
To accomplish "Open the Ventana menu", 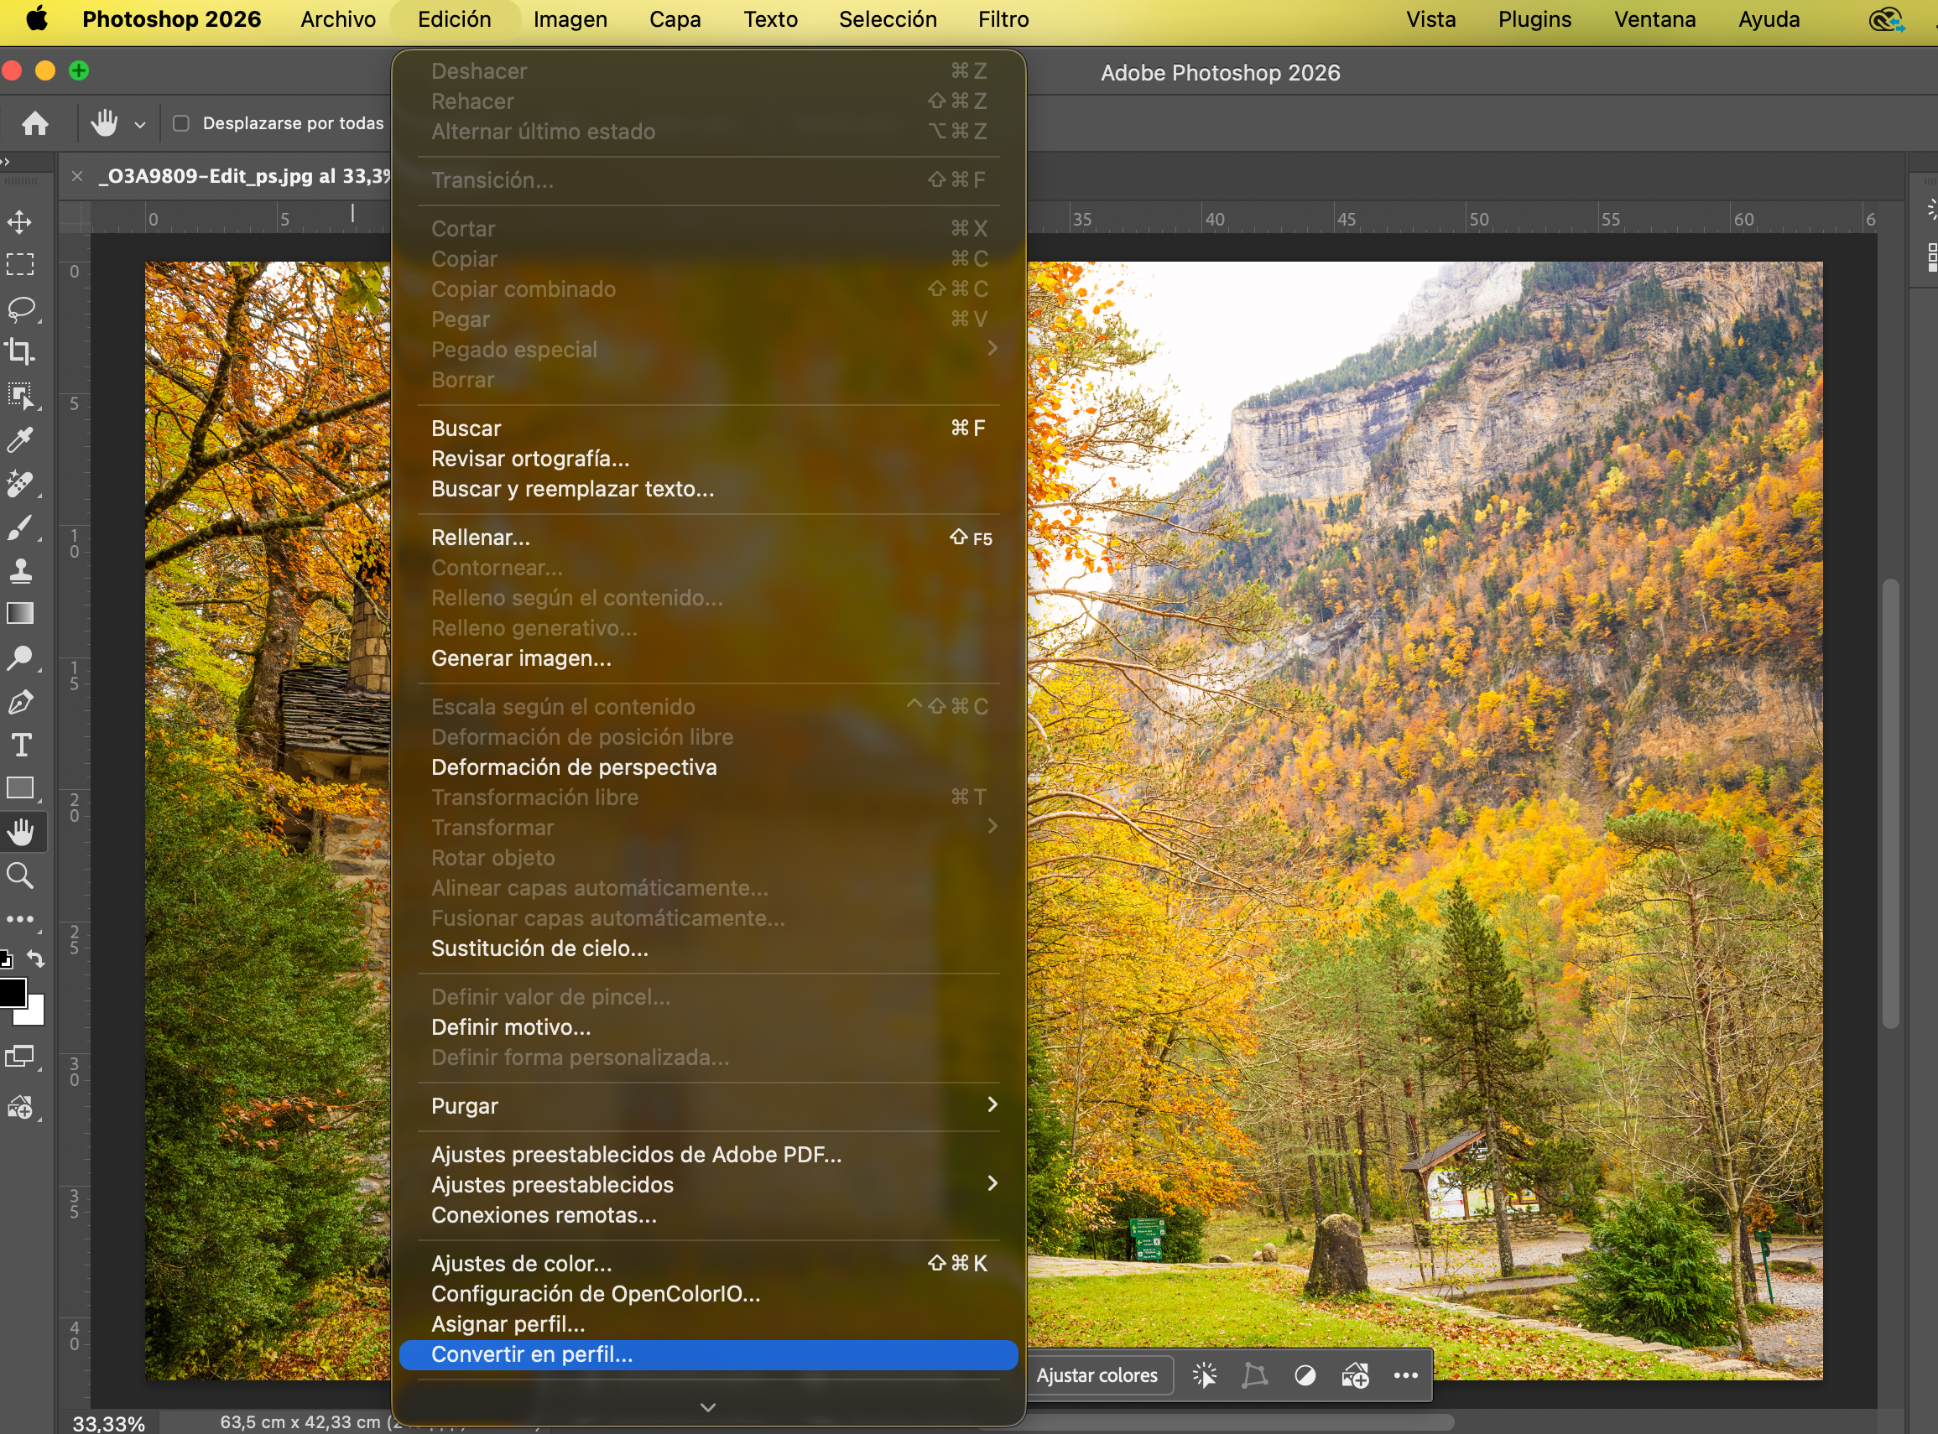I will [x=1654, y=19].
